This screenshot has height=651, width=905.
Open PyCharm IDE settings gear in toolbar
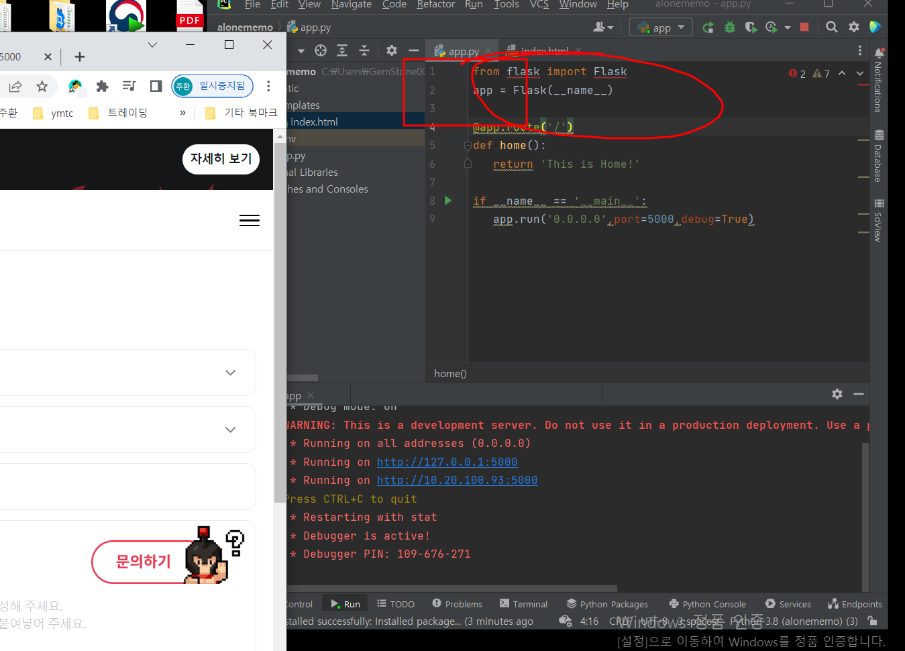[x=854, y=27]
